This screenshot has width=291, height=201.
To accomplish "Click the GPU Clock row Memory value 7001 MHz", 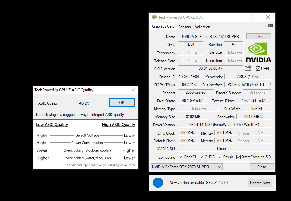I will [x=225, y=133].
